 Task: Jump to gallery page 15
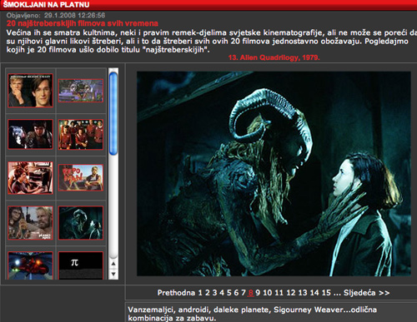coord(326,293)
